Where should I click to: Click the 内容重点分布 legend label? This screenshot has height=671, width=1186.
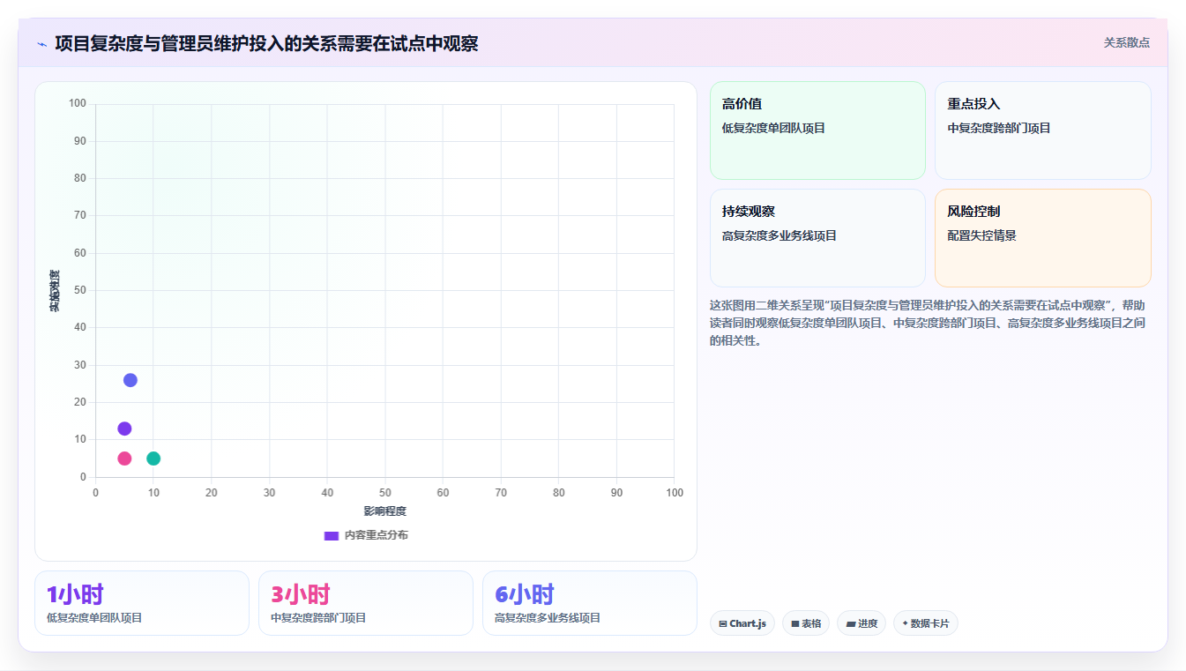(376, 535)
